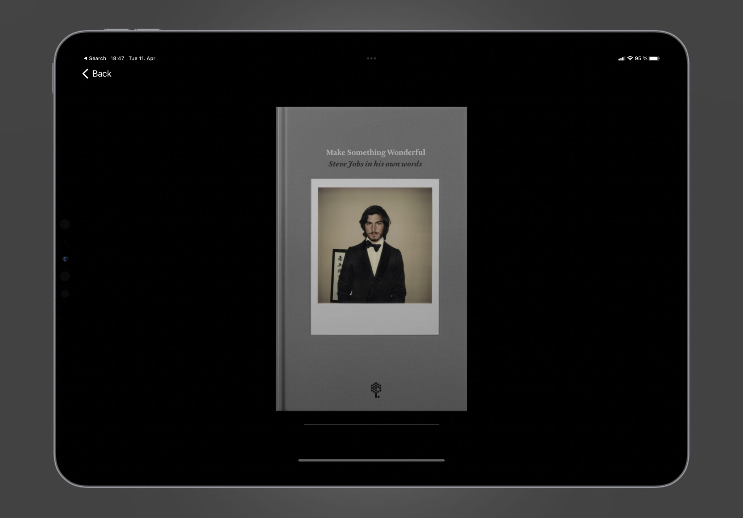Tap the battery icon in status bar

click(x=654, y=58)
